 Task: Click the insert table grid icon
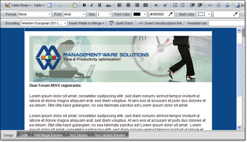tap(49, 5)
